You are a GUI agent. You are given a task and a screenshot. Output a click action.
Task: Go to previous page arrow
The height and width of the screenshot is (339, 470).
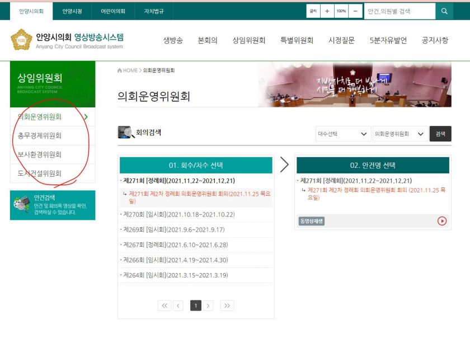pyautogui.click(x=178, y=305)
